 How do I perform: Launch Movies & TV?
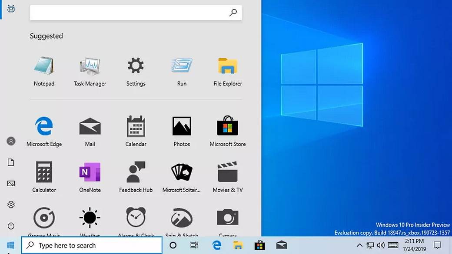[227, 174]
